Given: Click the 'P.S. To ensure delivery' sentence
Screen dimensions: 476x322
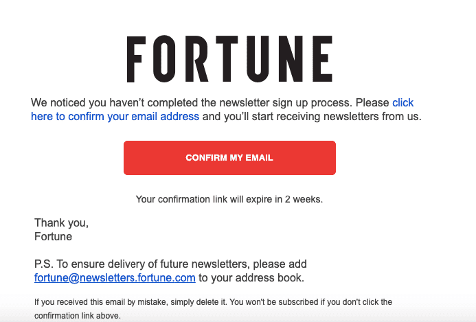Looking at the screenshot, I should pyautogui.click(x=170, y=264).
